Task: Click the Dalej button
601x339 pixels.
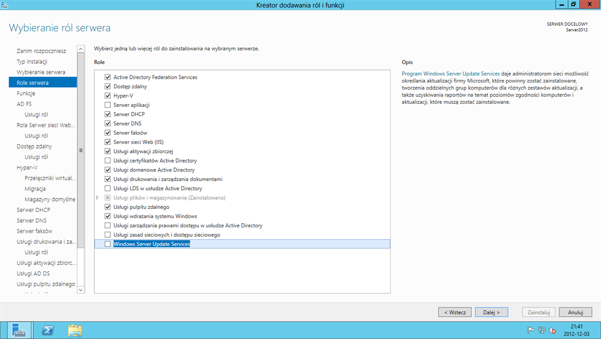Action: pos(492,312)
